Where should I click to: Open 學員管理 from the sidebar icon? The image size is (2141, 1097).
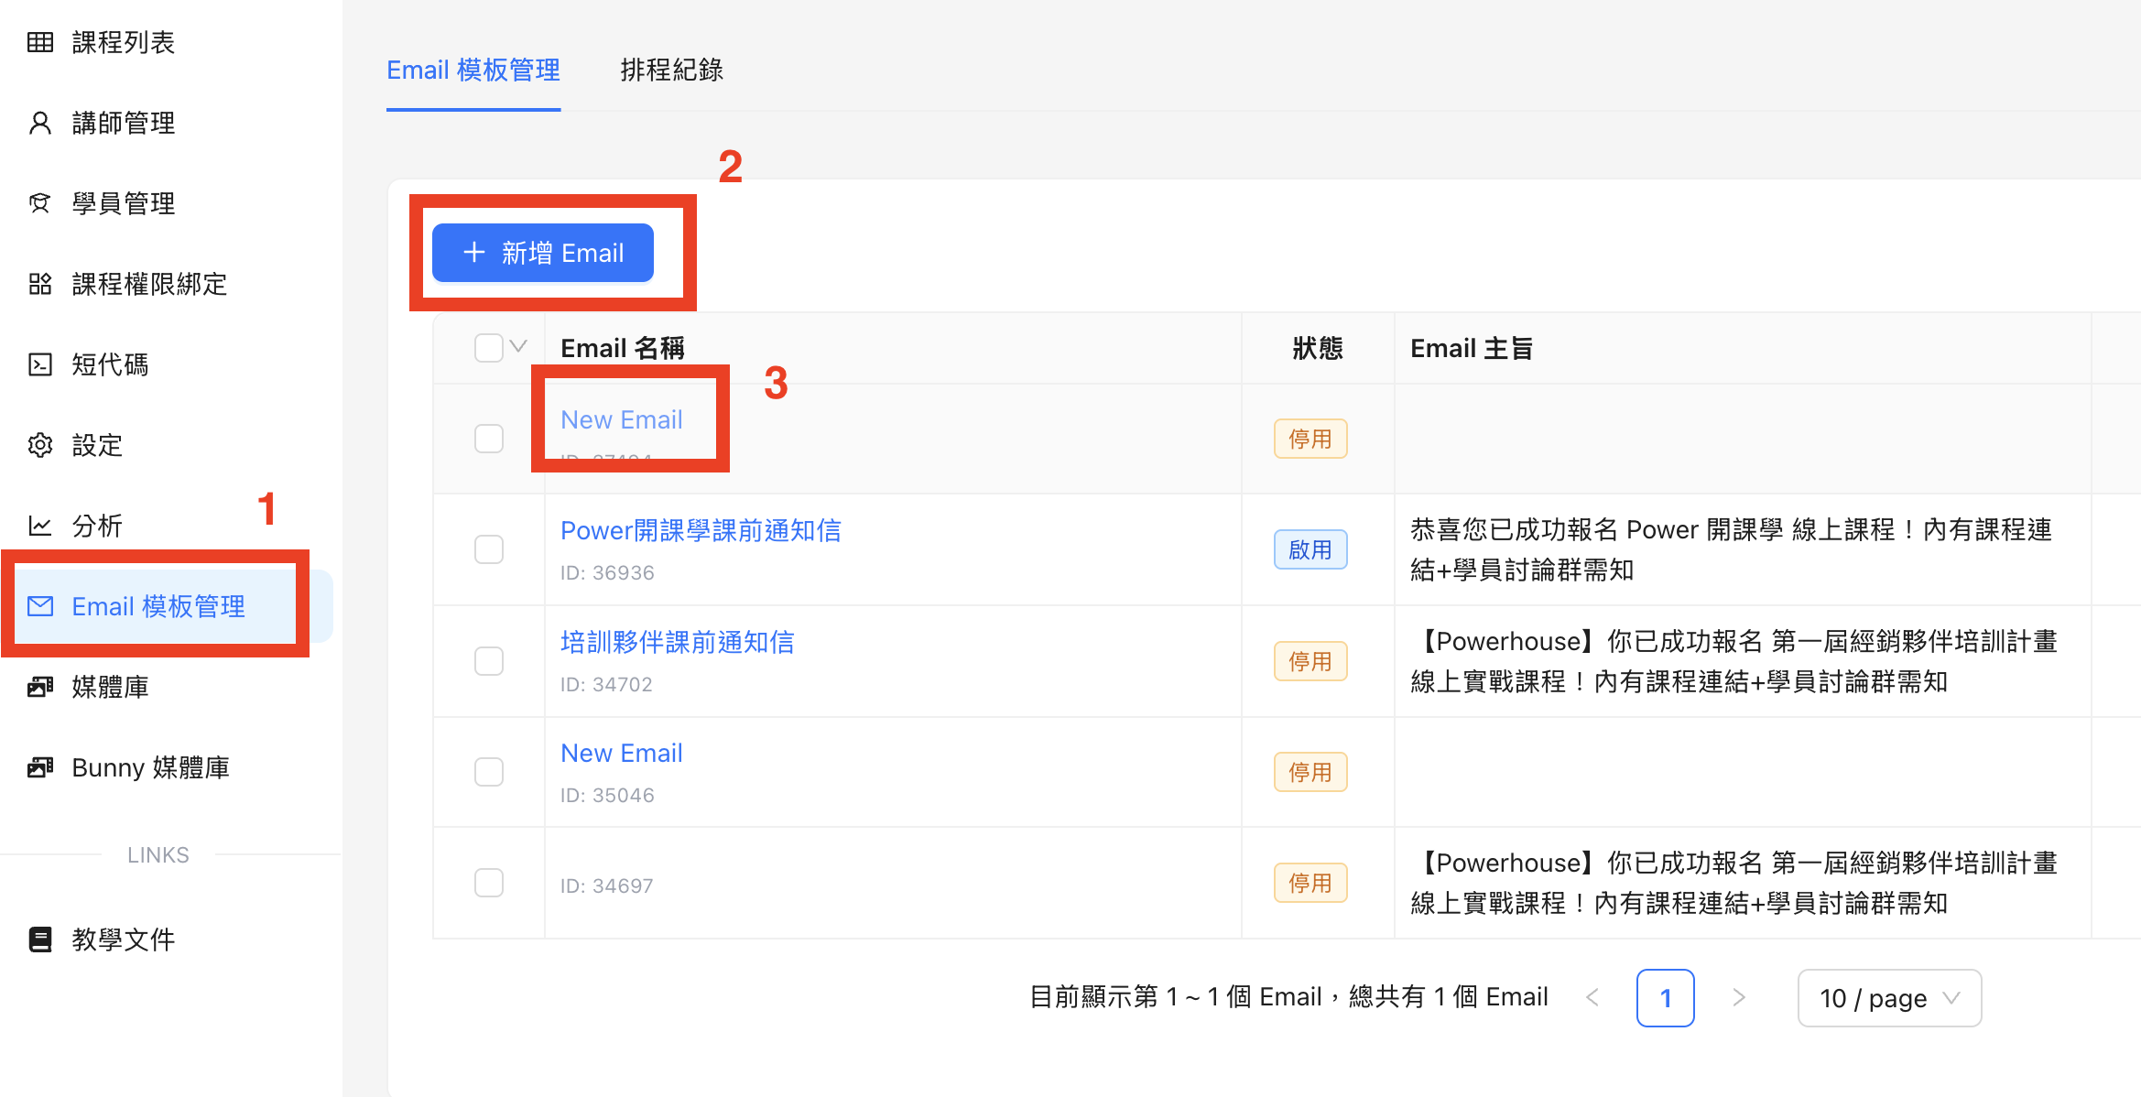[x=40, y=203]
